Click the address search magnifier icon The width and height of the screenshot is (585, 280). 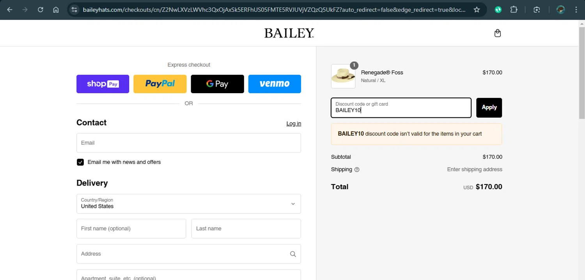(293, 254)
